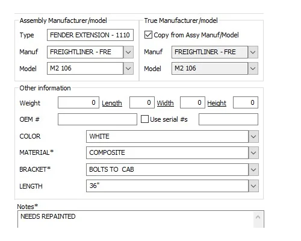Click into the OEM # text field
The width and height of the screenshot is (301, 241).
tap(98, 119)
